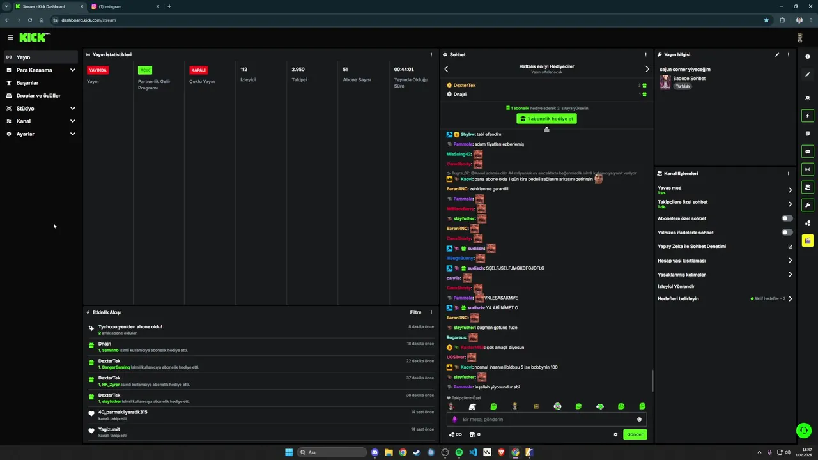The height and width of the screenshot is (460, 818).
Task: Click the shop icon with count 0
Action: [475, 434]
